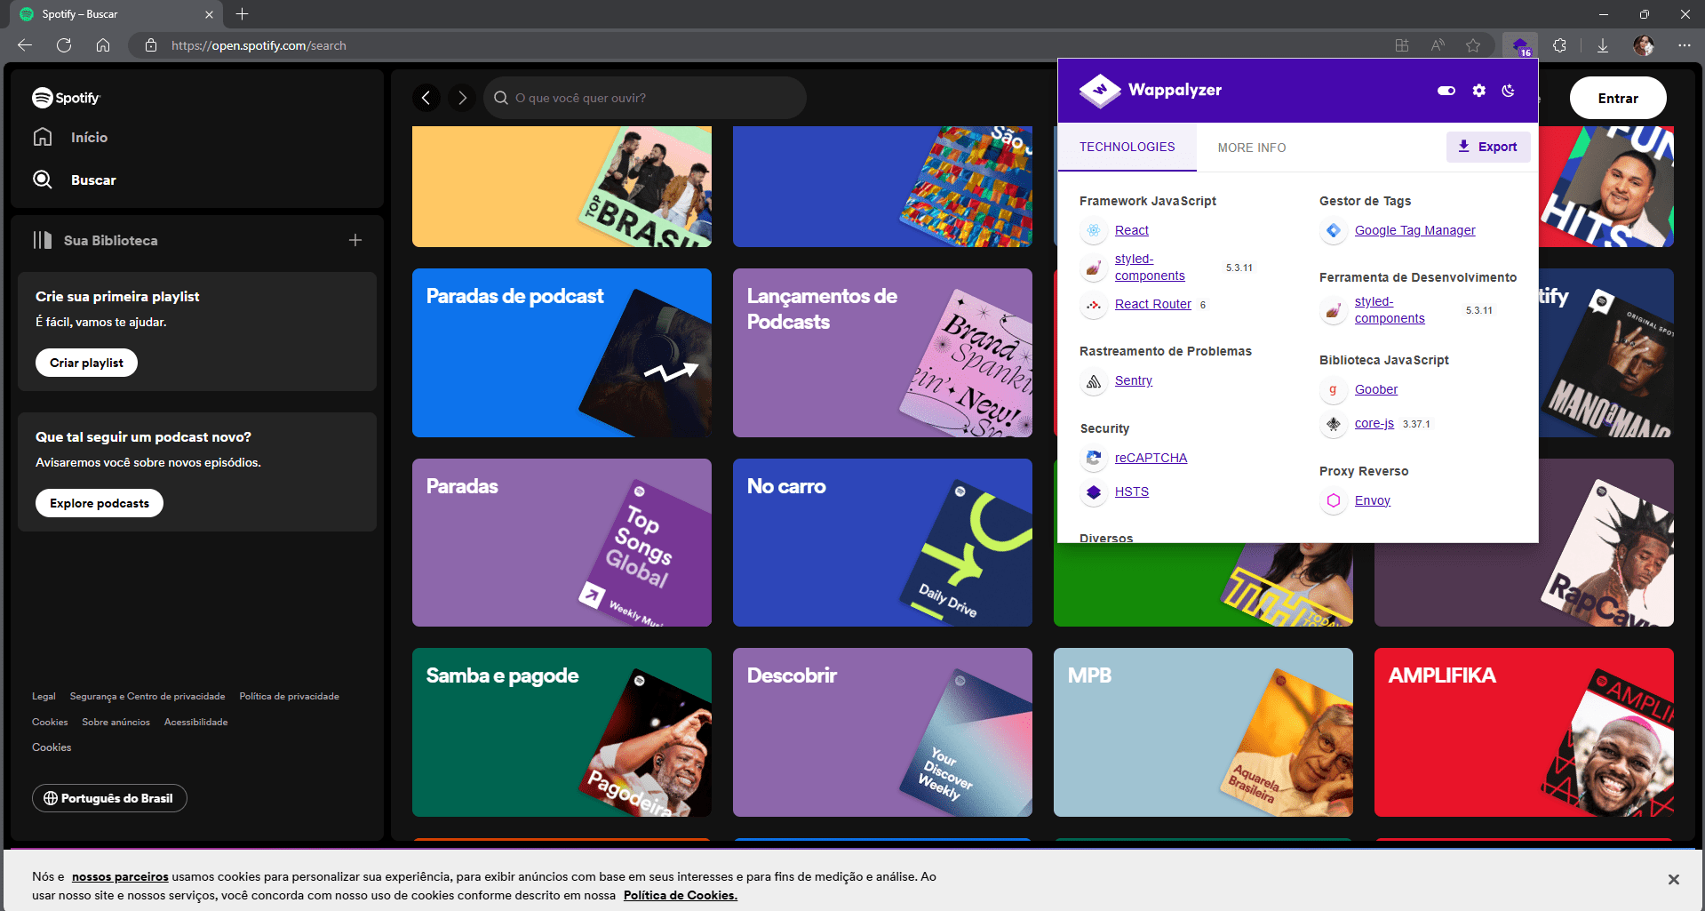Click the Explore podcasts button
The height and width of the screenshot is (911, 1705).
point(100,503)
